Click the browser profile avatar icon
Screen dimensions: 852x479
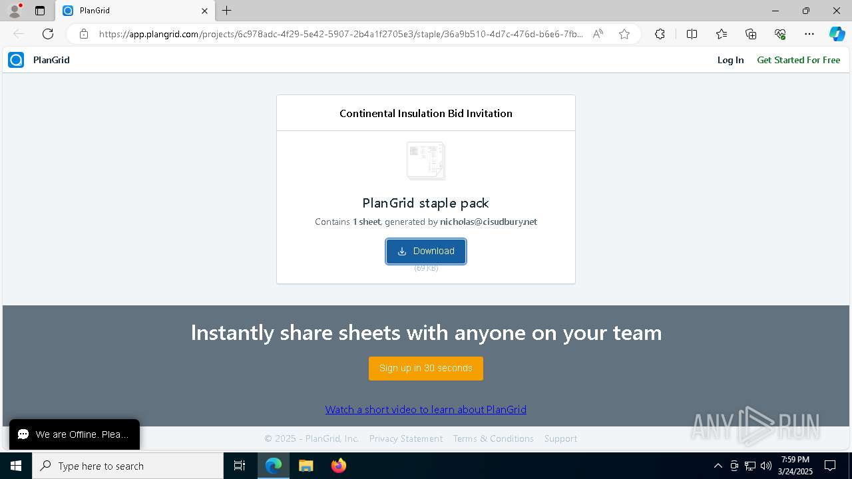pyautogui.click(x=15, y=11)
